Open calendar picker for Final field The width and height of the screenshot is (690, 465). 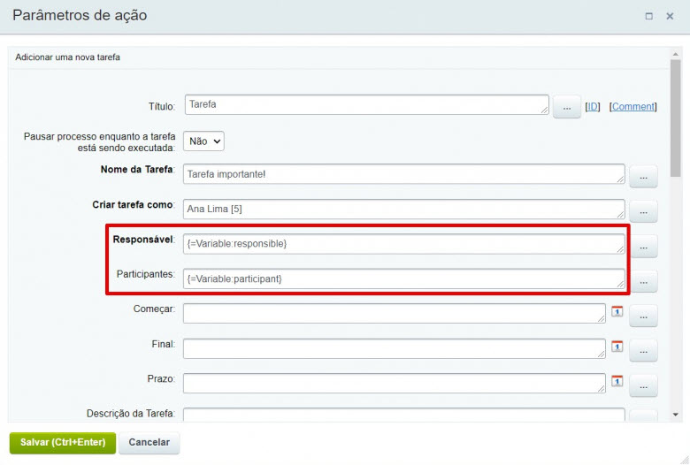pyautogui.click(x=617, y=347)
